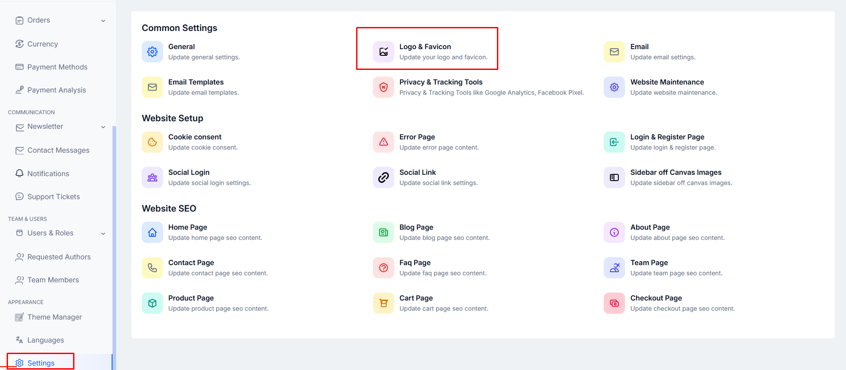Expand the Newsletter submenu chevron
This screenshot has width=846, height=370.
coord(103,127)
